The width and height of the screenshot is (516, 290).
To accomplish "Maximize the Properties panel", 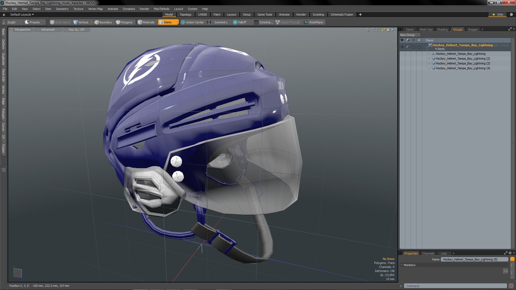I will coord(506,253).
